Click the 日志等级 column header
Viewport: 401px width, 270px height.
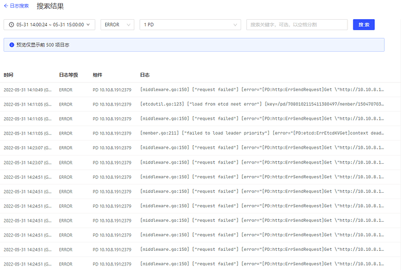coord(68,75)
